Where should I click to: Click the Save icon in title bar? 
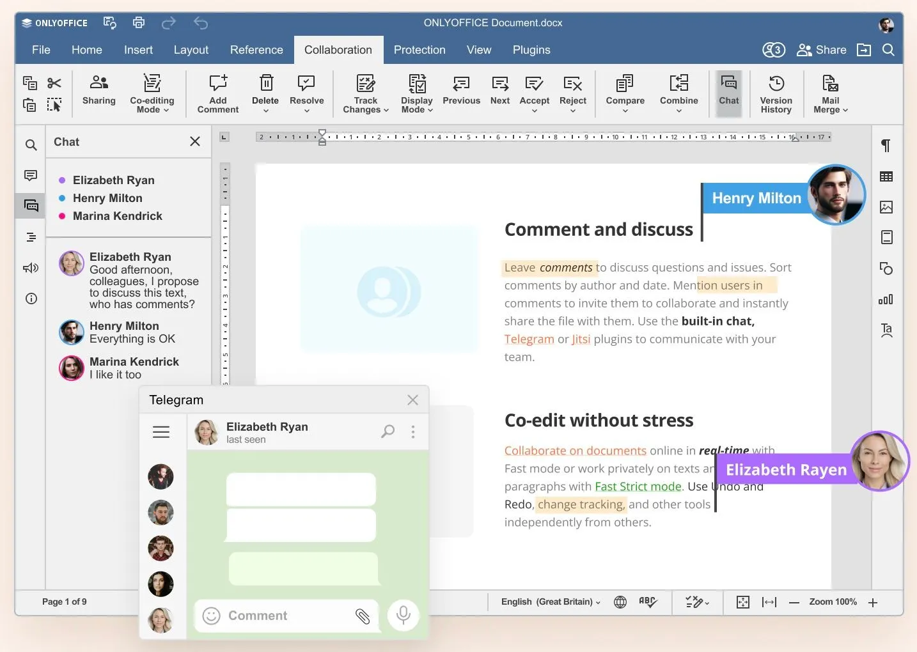pyautogui.click(x=110, y=23)
